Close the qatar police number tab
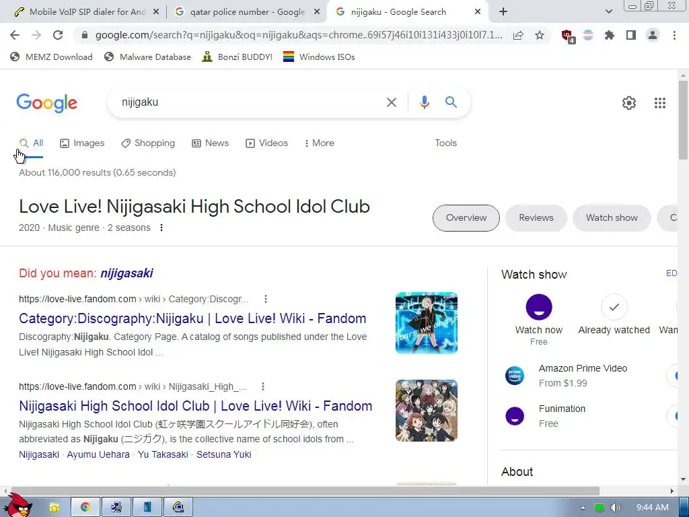This screenshot has width=689, height=517. pyautogui.click(x=317, y=12)
